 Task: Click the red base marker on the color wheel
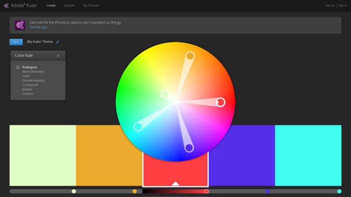[221, 102]
